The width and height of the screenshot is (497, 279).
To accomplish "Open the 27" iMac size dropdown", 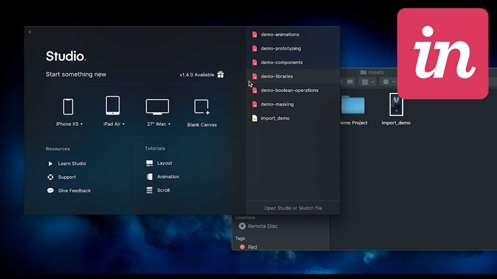I will pyautogui.click(x=169, y=124).
